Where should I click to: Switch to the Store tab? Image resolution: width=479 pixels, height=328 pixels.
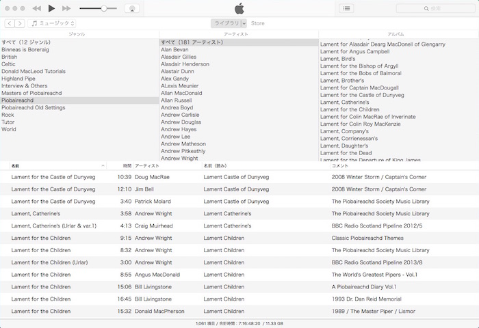pos(258,23)
